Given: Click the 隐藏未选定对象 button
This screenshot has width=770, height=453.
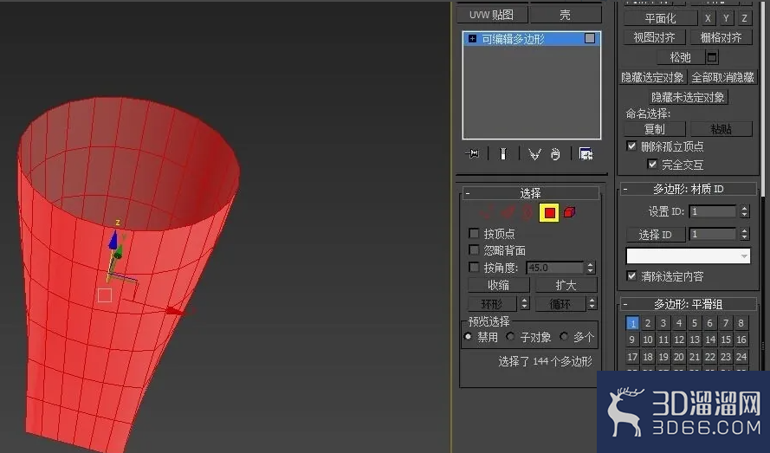Looking at the screenshot, I should 688,97.
